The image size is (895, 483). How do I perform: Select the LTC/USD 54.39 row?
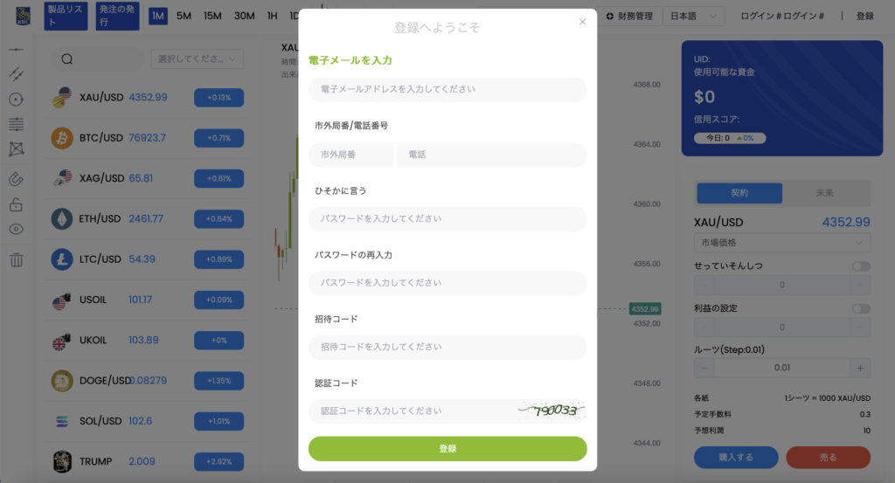click(x=147, y=259)
